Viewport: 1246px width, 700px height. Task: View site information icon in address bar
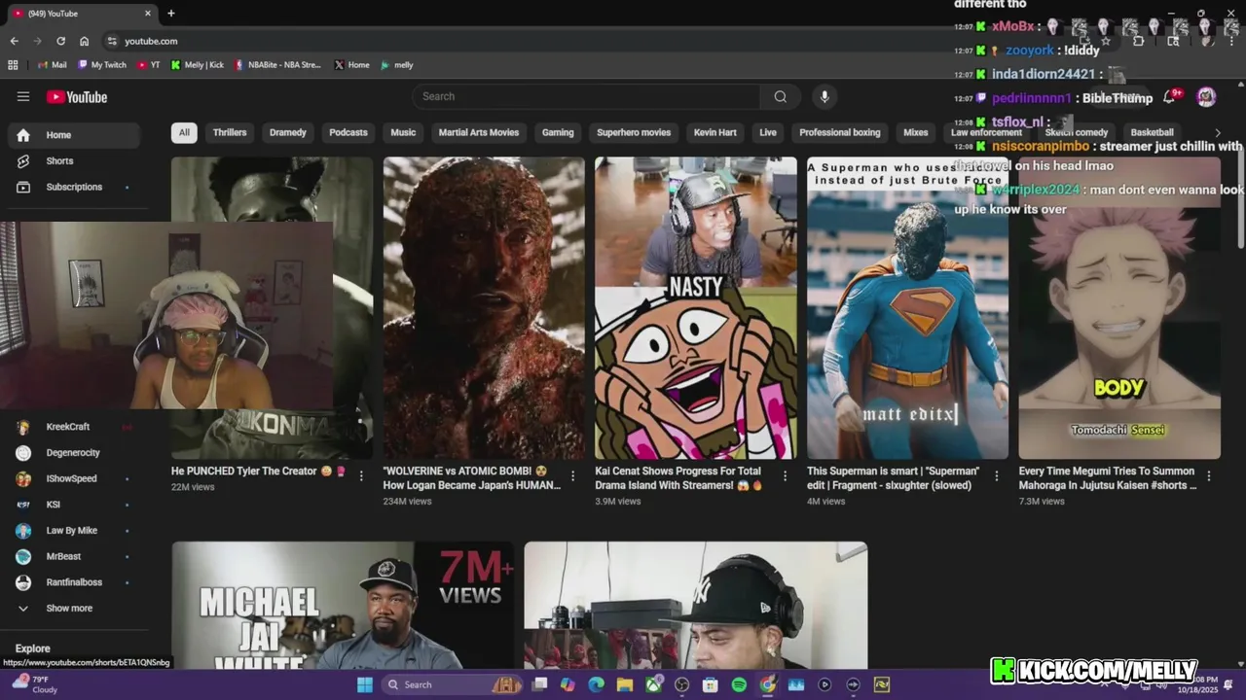112,41
